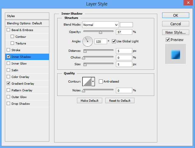Uncheck the Preview checkbox

(x=168, y=40)
